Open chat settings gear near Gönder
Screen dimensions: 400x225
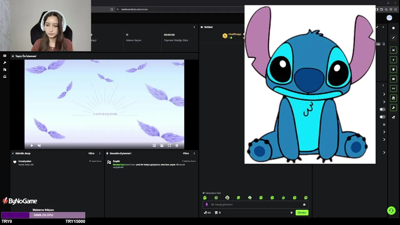click(292, 212)
